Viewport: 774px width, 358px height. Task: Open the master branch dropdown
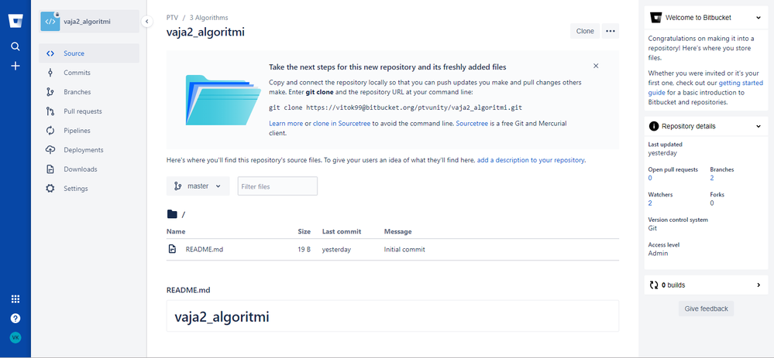pyautogui.click(x=198, y=186)
